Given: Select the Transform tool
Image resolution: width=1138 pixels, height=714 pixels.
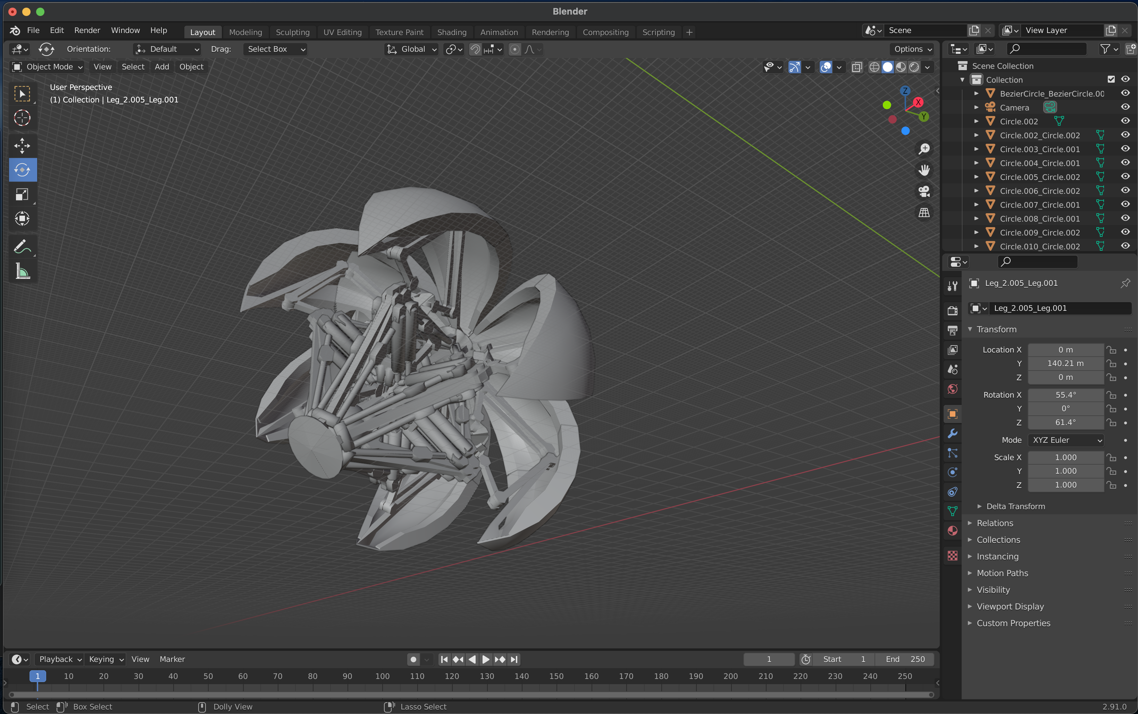Looking at the screenshot, I should pos(22,218).
